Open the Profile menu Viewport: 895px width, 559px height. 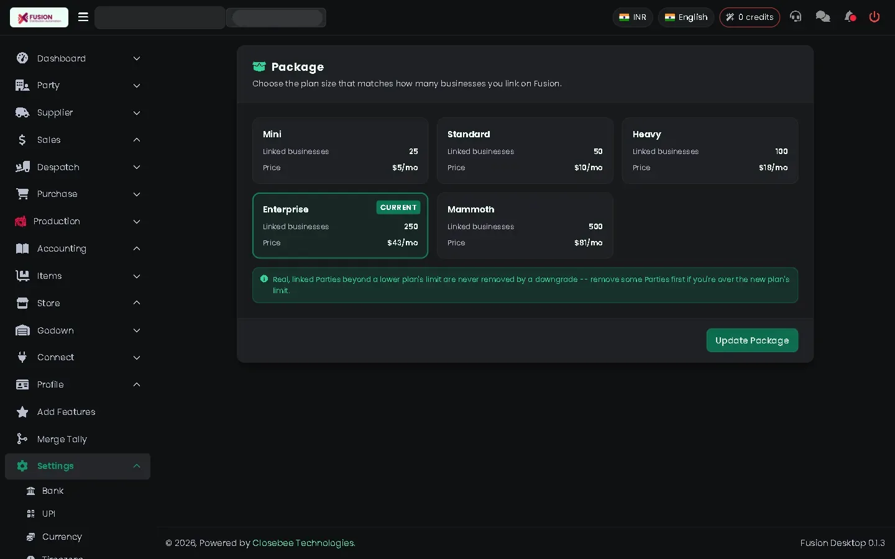pyautogui.click(x=78, y=384)
